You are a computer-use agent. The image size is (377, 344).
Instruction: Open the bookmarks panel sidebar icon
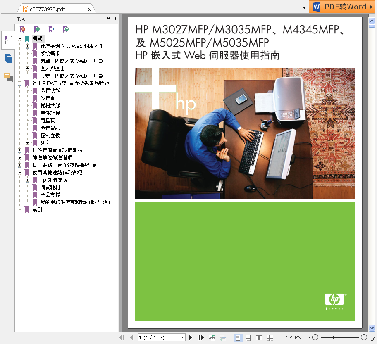pyautogui.click(x=9, y=40)
